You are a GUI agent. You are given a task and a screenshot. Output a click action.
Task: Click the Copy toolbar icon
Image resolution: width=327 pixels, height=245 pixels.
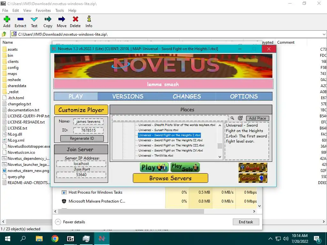(x=48, y=22)
